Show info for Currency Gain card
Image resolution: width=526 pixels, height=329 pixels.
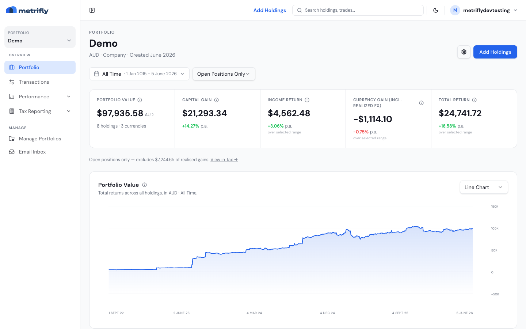coord(421,103)
